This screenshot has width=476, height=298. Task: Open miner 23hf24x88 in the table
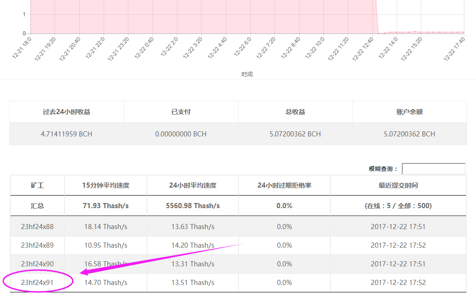37,227
